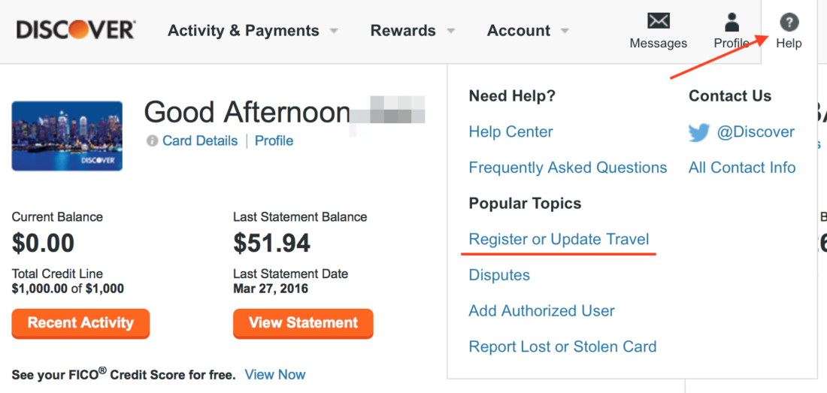
Task: Click the Discover logo
Action: click(x=75, y=30)
